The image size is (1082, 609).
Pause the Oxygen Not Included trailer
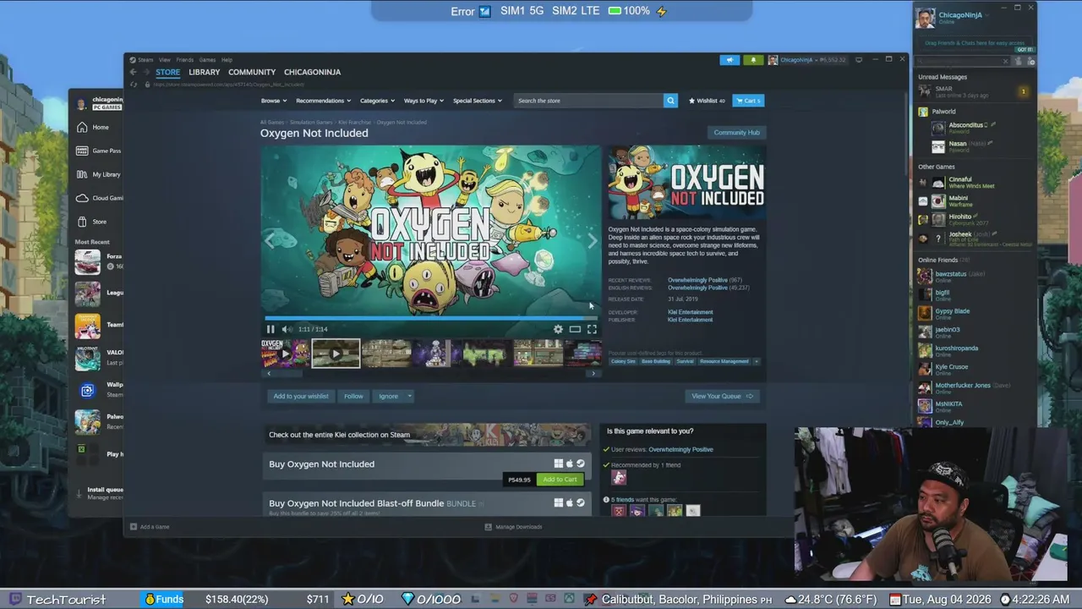(270, 329)
